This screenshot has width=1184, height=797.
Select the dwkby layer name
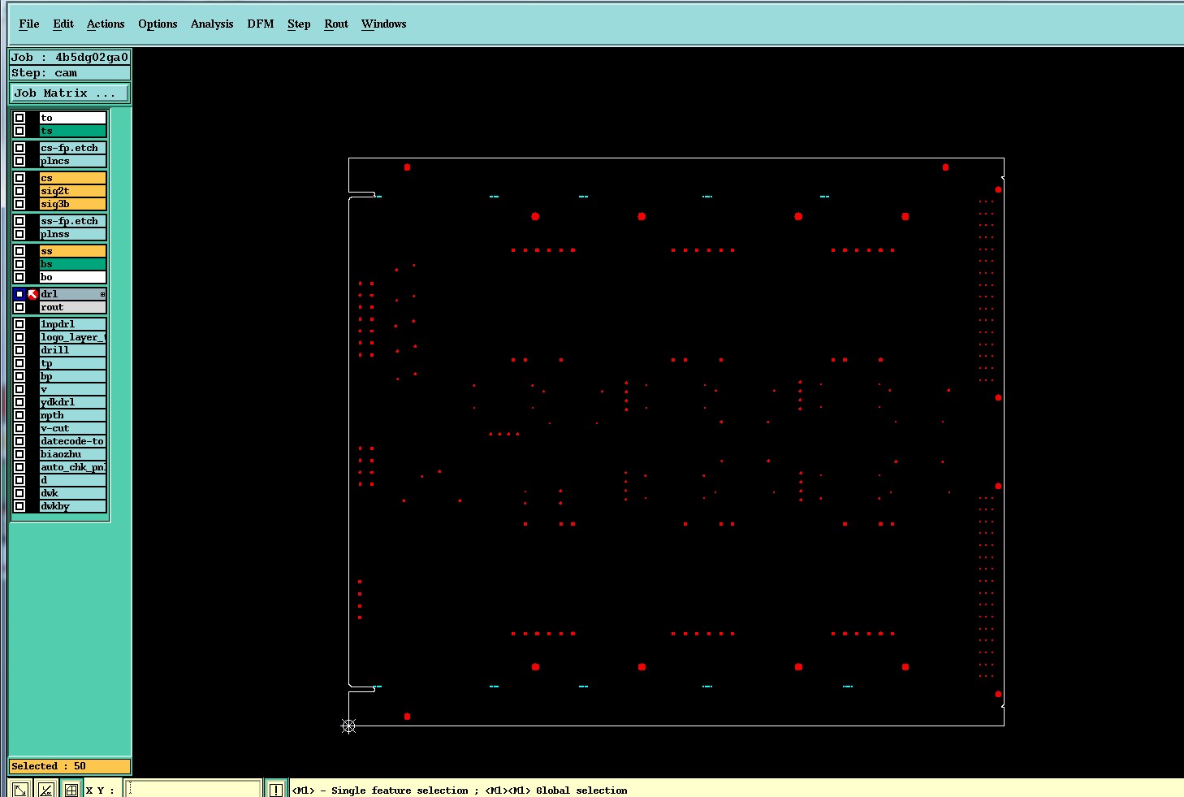[x=72, y=506]
